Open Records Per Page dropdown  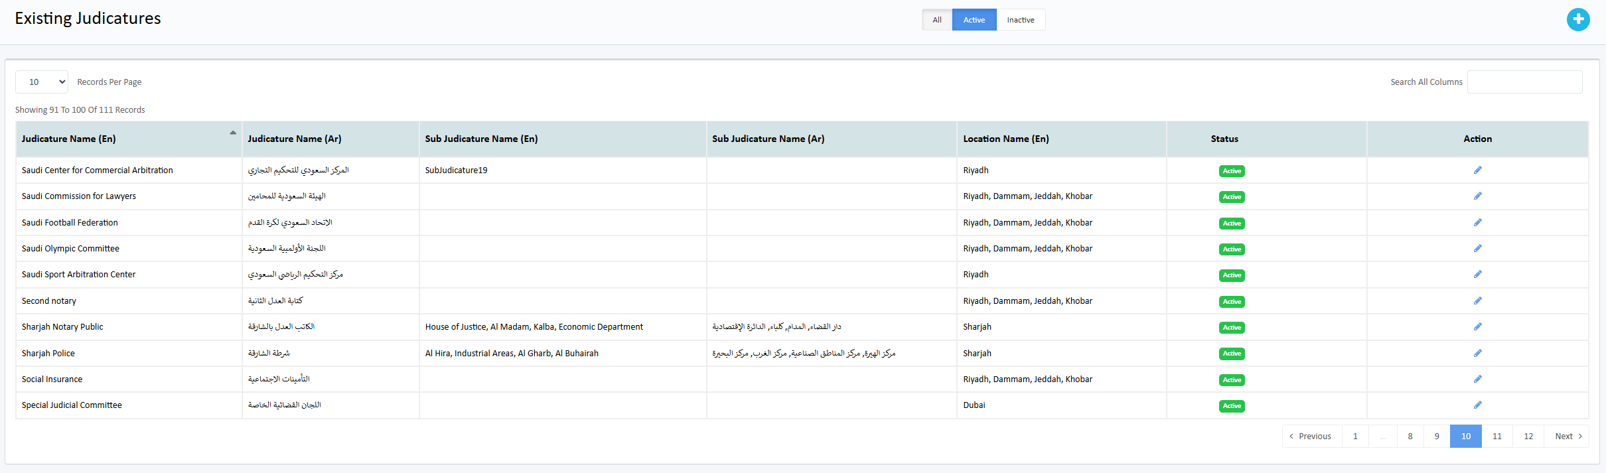click(42, 82)
